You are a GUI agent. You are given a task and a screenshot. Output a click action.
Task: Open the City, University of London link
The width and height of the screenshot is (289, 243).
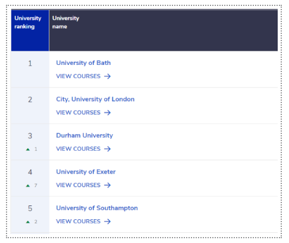point(95,99)
